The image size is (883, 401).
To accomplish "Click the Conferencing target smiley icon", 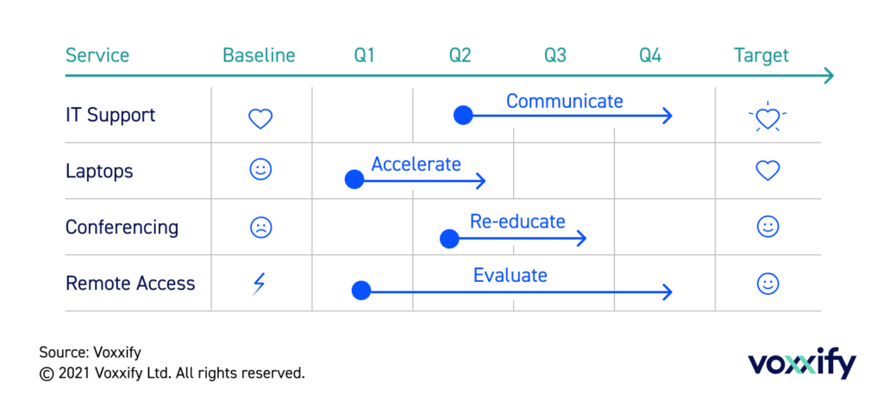I will pos(767,227).
